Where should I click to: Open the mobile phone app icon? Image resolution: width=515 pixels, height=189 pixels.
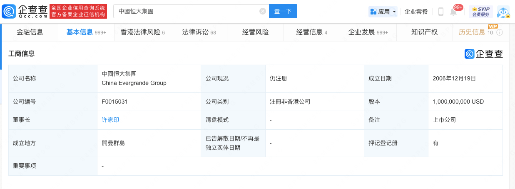441,12
